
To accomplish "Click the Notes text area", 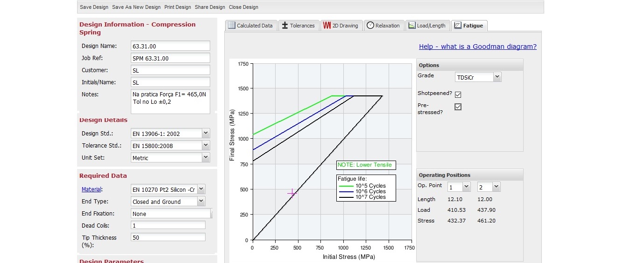I will [x=170, y=101].
